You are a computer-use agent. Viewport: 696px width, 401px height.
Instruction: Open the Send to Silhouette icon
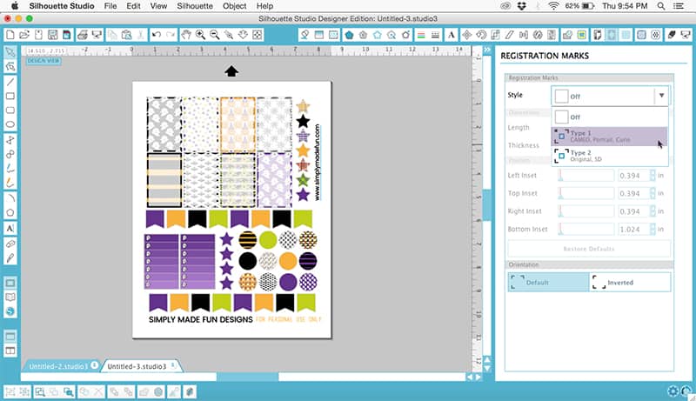click(686, 35)
